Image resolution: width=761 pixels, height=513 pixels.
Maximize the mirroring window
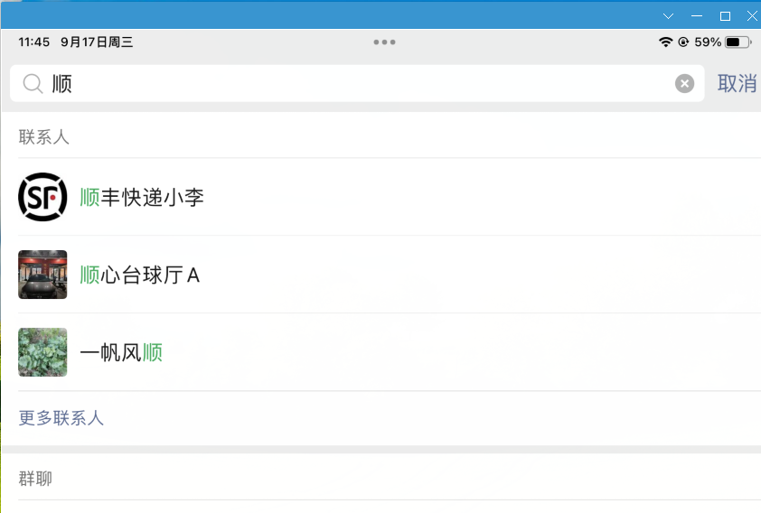click(x=725, y=16)
